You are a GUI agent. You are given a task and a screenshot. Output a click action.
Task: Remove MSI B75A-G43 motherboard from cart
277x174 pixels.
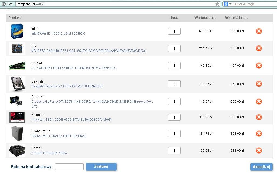(x=259, y=48)
